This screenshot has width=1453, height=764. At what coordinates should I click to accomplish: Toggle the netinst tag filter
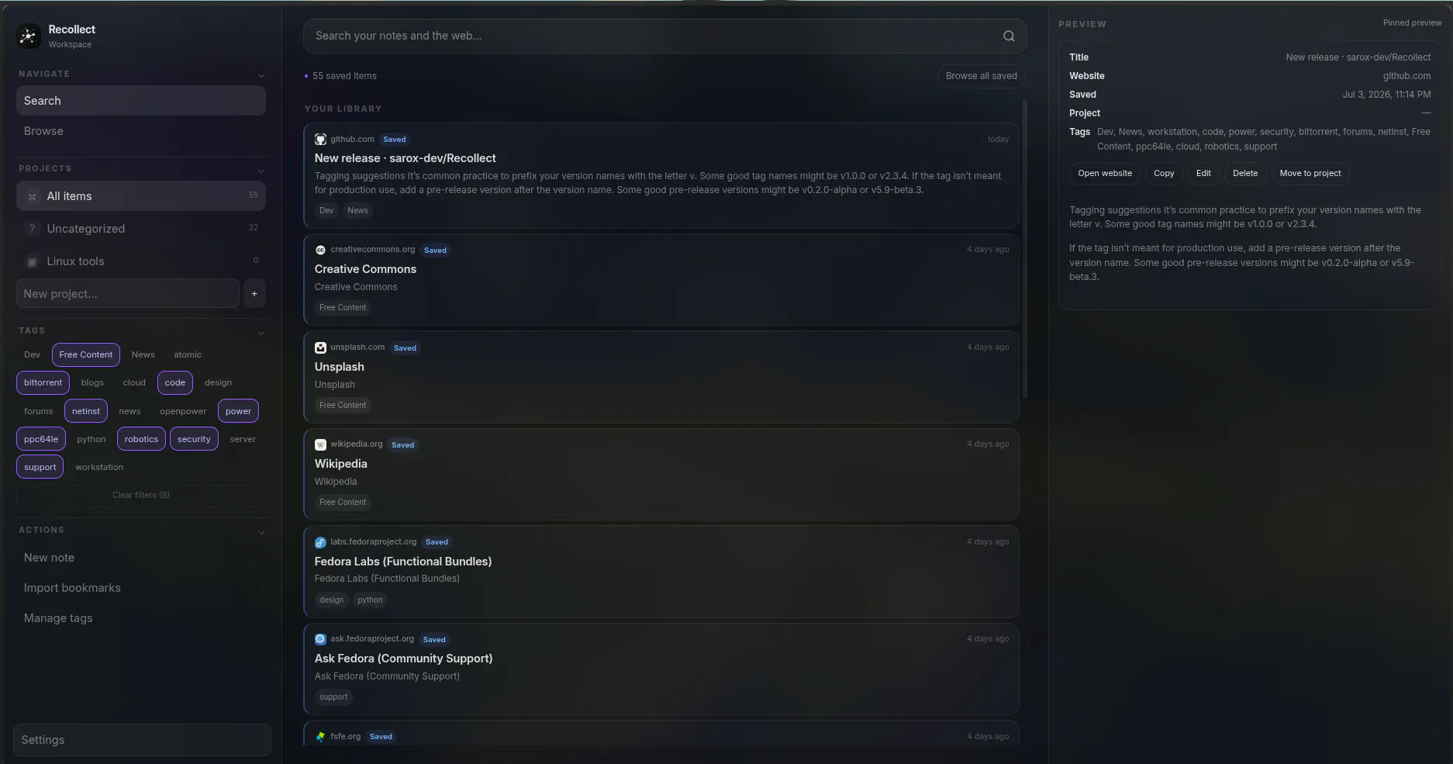click(x=86, y=411)
